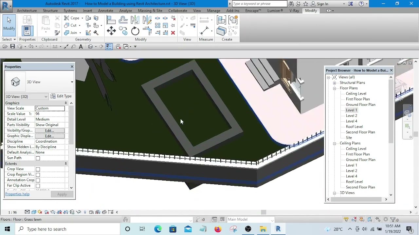The height and width of the screenshot is (235, 419).
Task: Click the keyword search input field
Action: click(260, 4)
